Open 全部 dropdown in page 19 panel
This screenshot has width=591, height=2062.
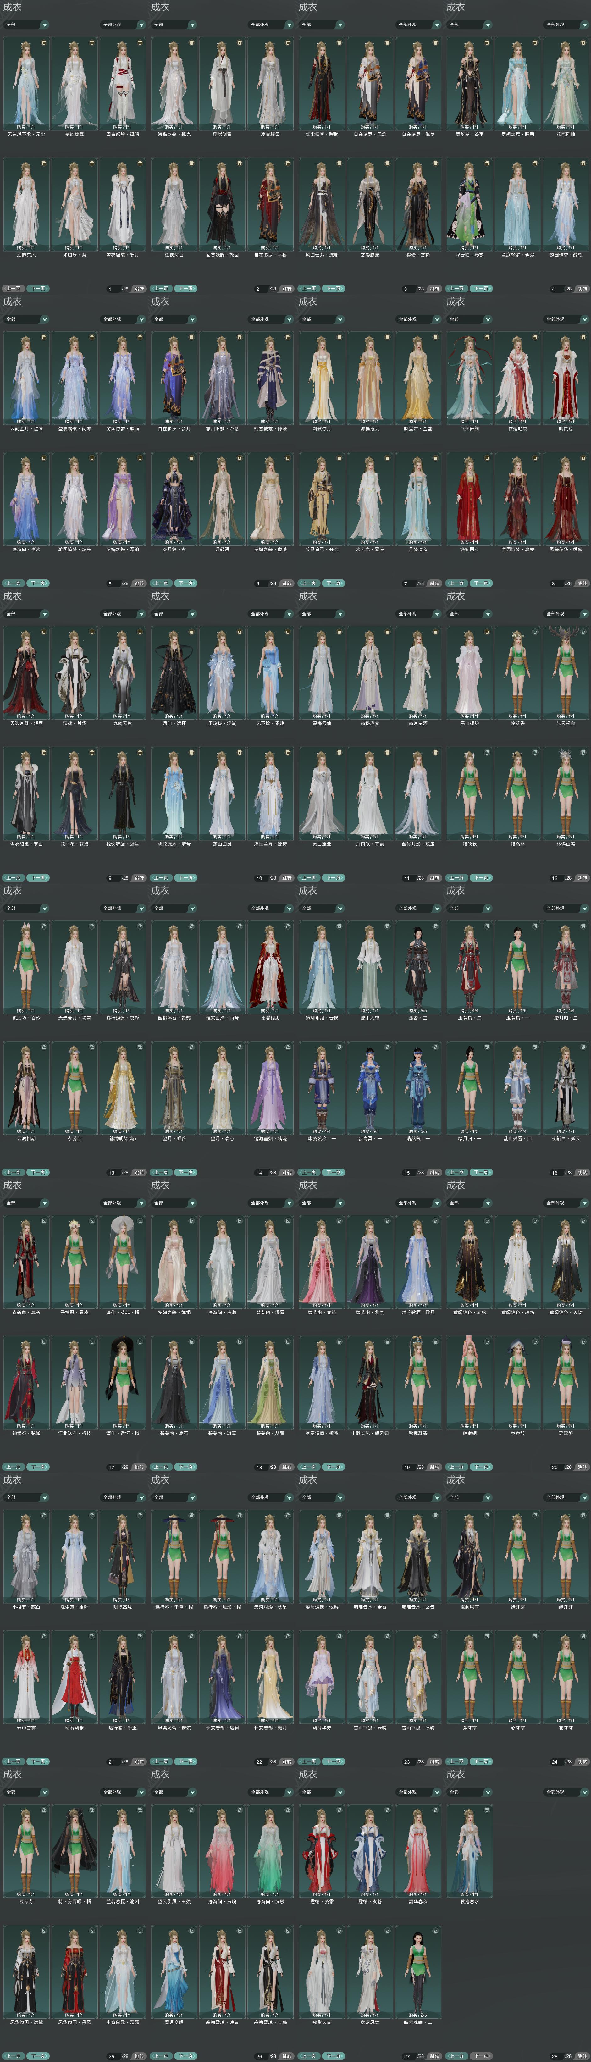click(x=322, y=1203)
